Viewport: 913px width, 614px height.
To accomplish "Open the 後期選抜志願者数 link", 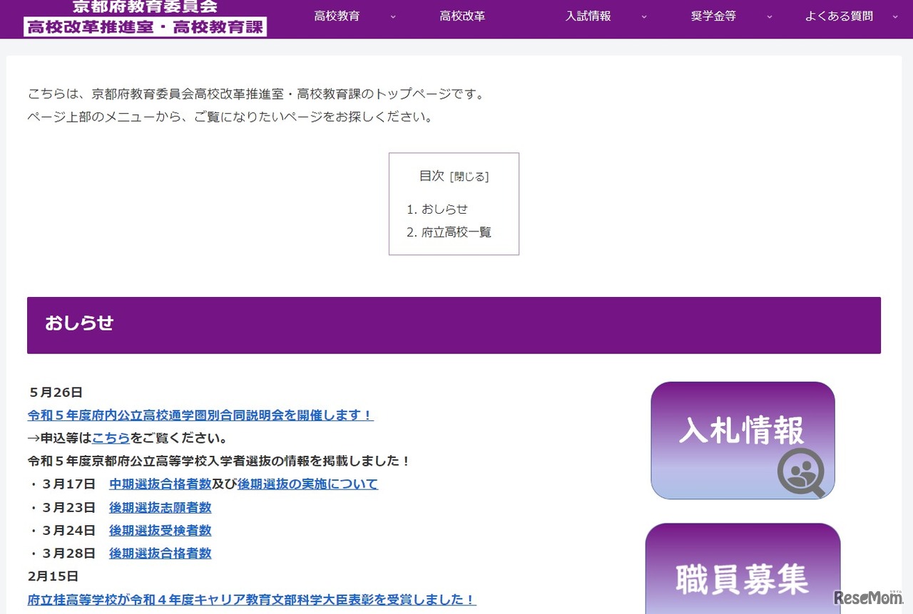I will (160, 507).
